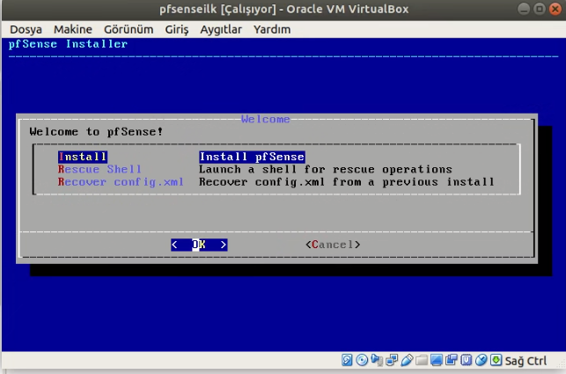Open the Yardım menu
The height and width of the screenshot is (374, 566).
[272, 30]
